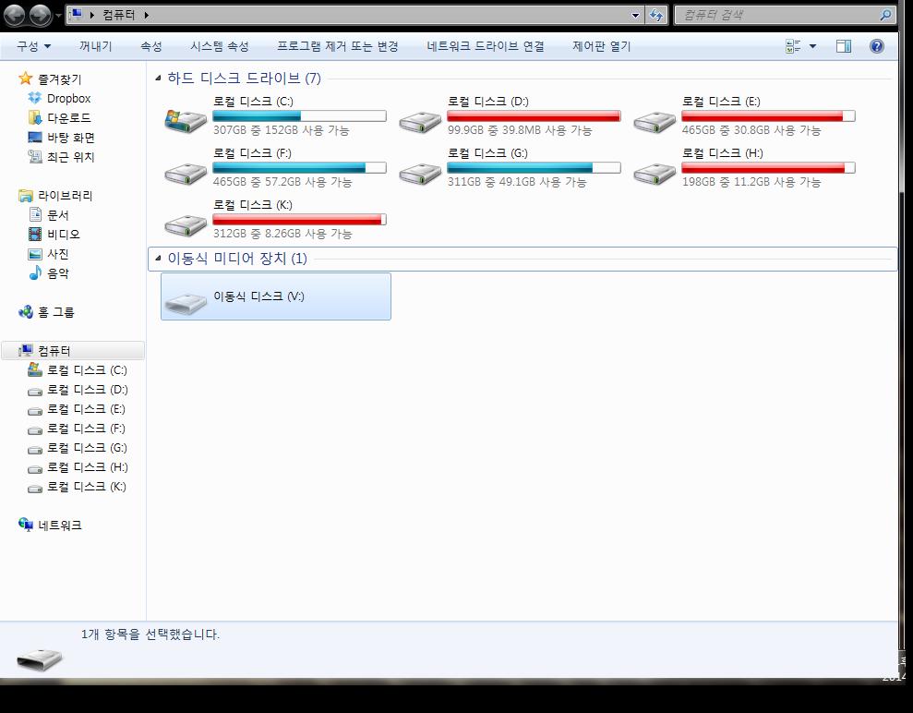The image size is (913, 713).
Task: Open recent pages dropdown next to Forward
Action: (57, 16)
